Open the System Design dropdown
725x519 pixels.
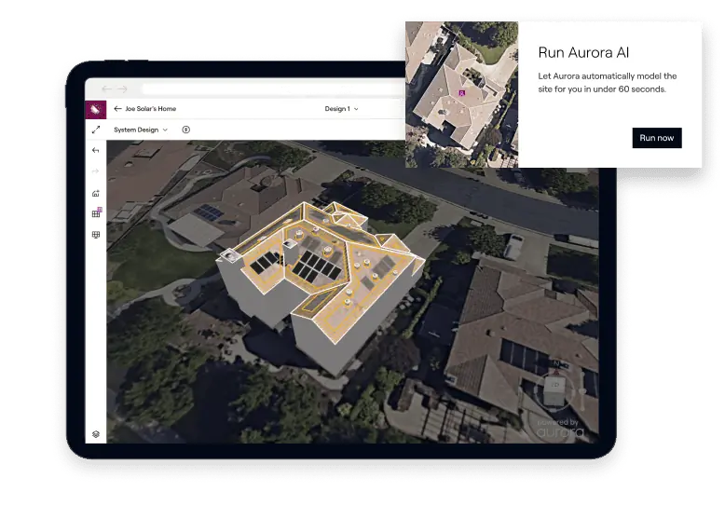pyautogui.click(x=140, y=130)
